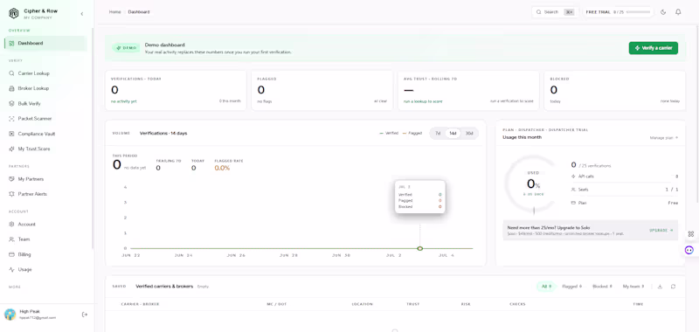Click the DEMO badge on the banner
This screenshot has height=332, width=699.
pyautogui.click(x=125, y=48)
